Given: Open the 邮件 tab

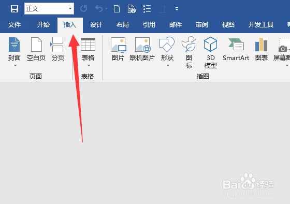Looking at the screenshot, I should point(176,25).
